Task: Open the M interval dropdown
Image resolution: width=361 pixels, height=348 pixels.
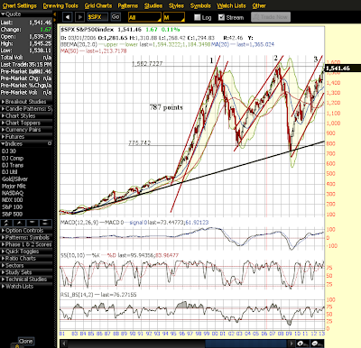Action: 174,17
